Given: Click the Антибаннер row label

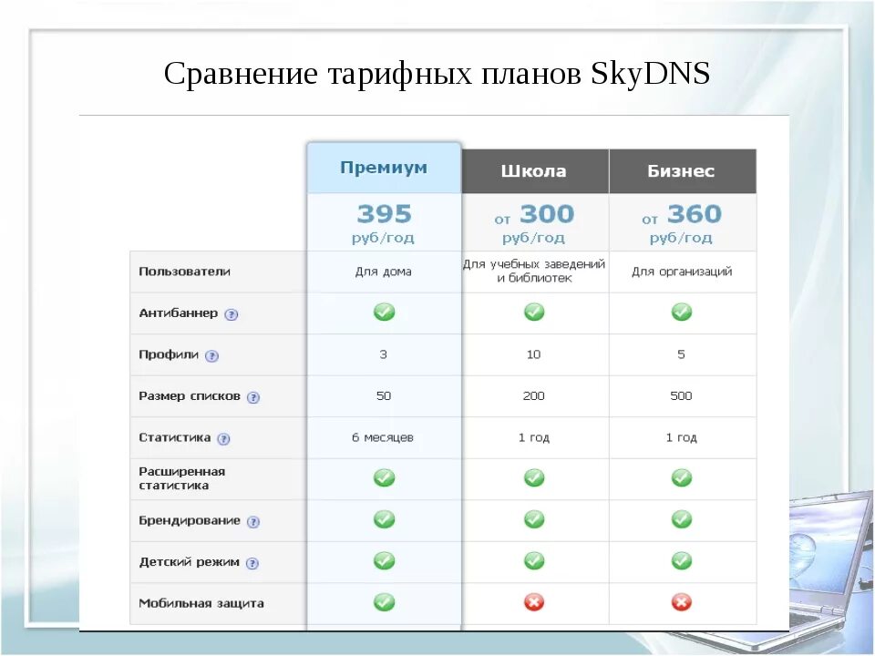Looking at the screenshot, I should (x=178, y=313).
